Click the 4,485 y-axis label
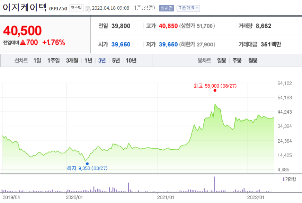Image resolution: width=302 pixels, height=203 pixels. [x=283, y=170]
